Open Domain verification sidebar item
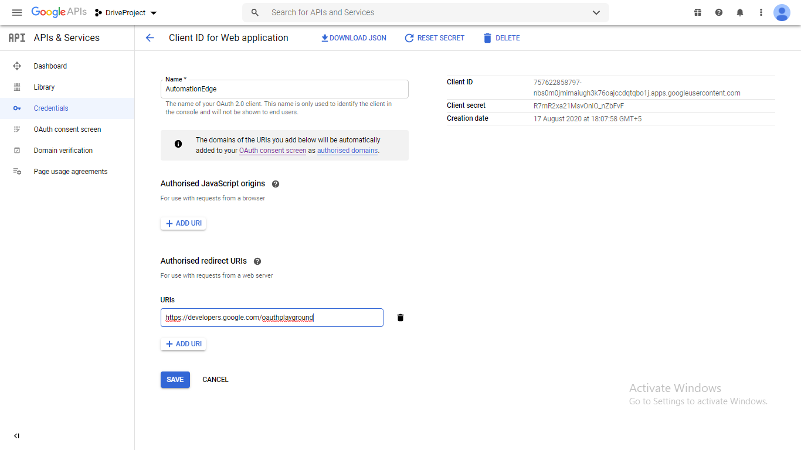801x450 pixels. click(67, 151)
